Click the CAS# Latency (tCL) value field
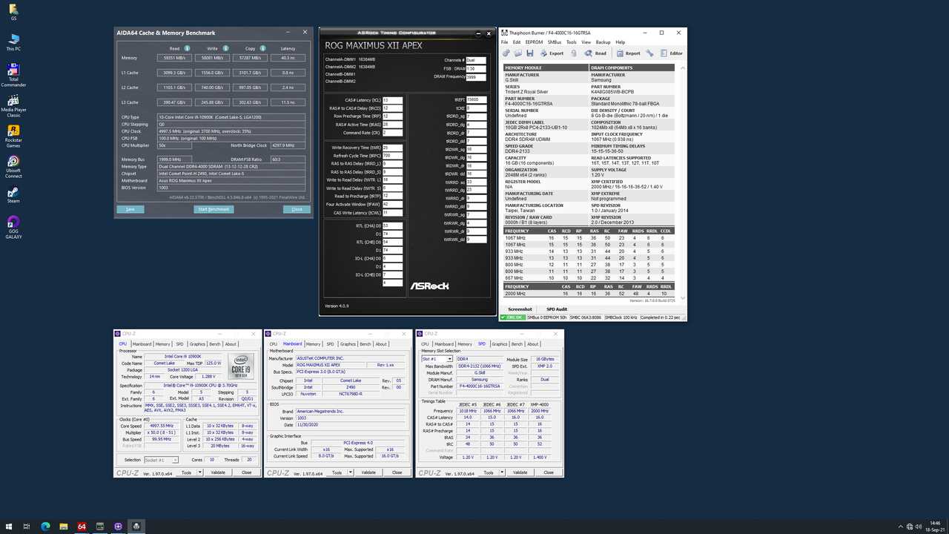 click(392, 100)
